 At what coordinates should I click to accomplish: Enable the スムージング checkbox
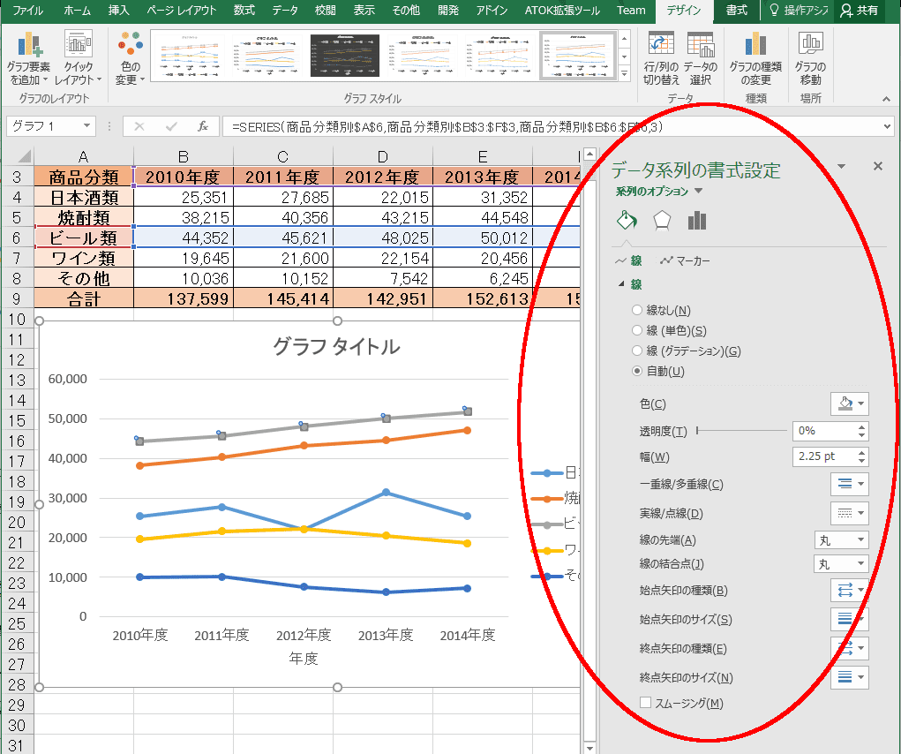pos(645,702)
